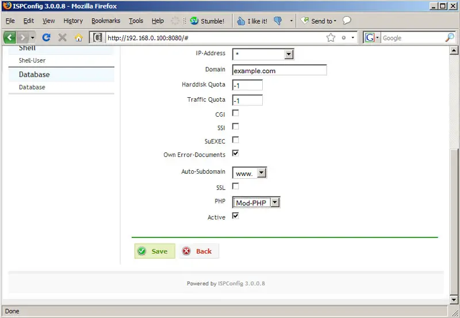Click the Google search engine icon
The height and width of the screenshot is (318, 460).
point(370,37)
